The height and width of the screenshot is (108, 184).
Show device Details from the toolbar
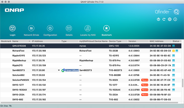click(69, 28)
